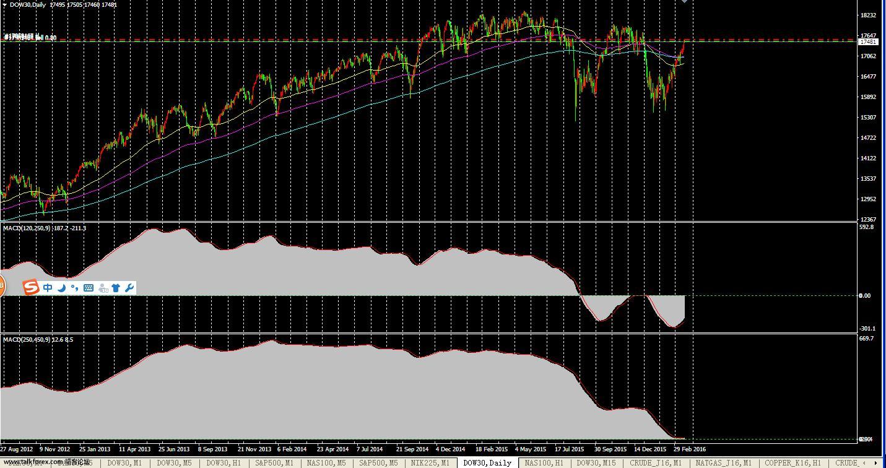Click the 17062 price scale value

point(869,56)
